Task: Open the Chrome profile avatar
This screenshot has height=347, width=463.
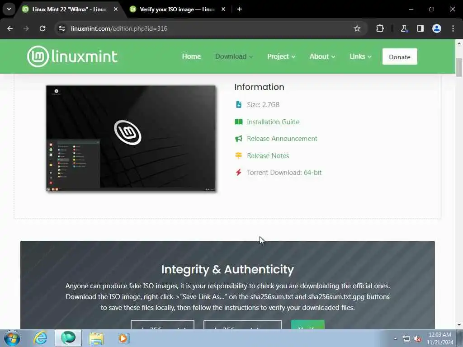Action: 437,28
